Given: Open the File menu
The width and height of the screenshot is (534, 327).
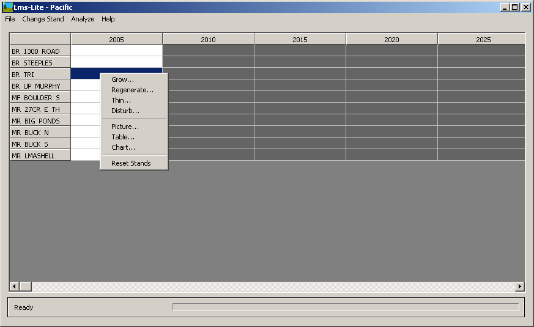Looking at the screenshot, I should (x=10, y=19).
